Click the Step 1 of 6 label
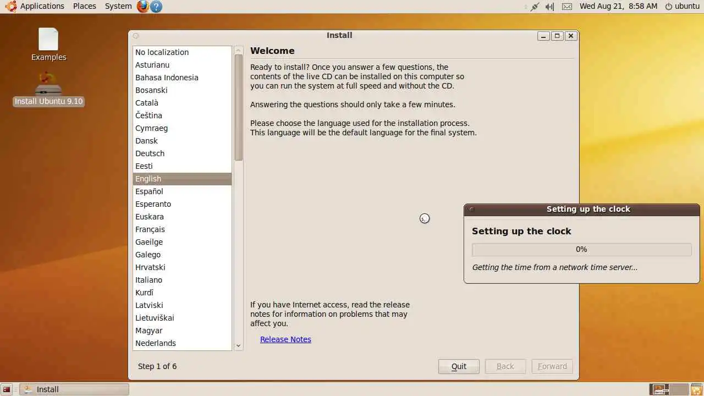Viewport: 704px width, 396px height. point(157,366)
